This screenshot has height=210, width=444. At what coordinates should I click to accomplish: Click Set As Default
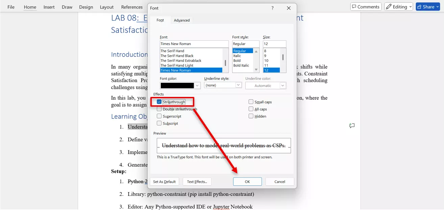coord(165,181)
